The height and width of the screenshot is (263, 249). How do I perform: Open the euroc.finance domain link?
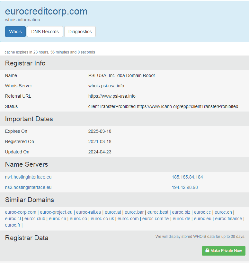tap(228, 219)
